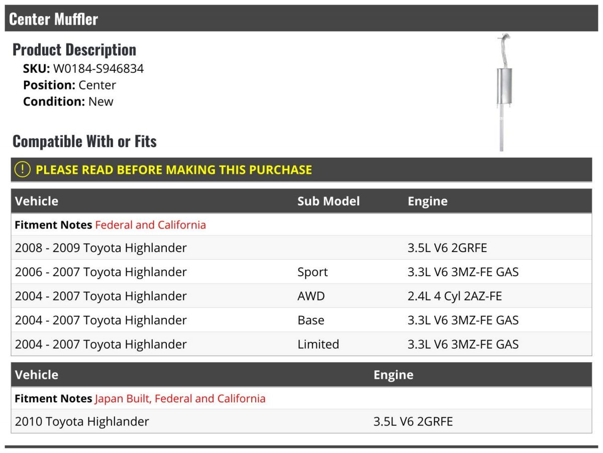Viewport: 603px width, 453px height.
Task: Click the Limited sub model cell
Action: click(318, 345)
